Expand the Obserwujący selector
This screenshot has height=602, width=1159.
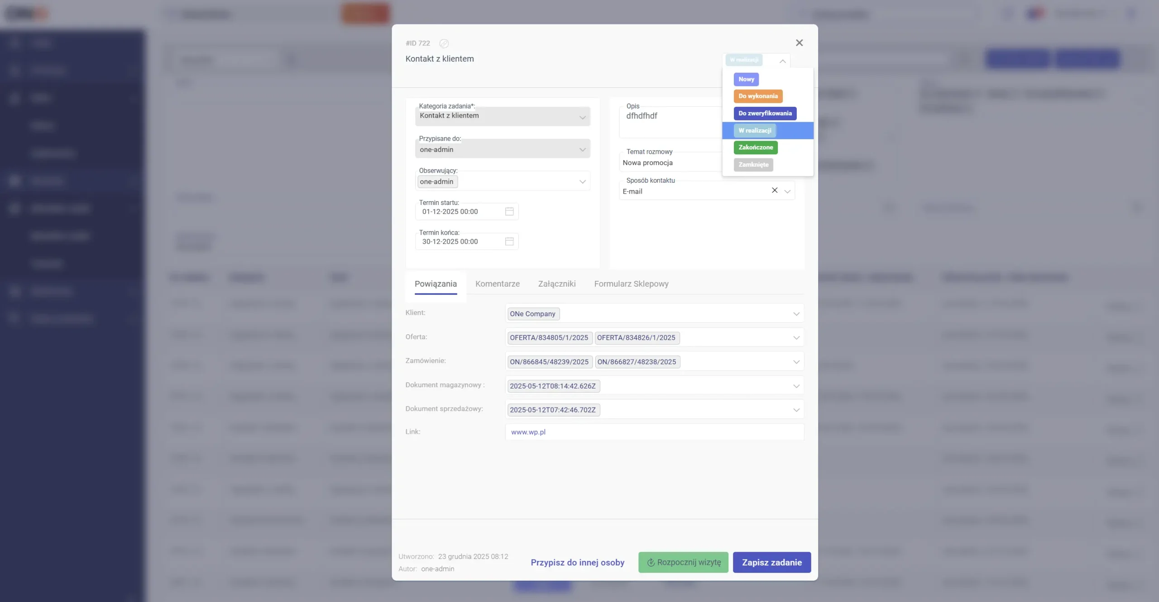[x=582, y=181]
